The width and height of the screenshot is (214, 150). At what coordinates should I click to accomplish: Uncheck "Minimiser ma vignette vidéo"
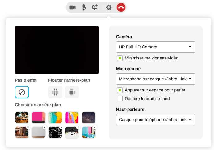point(120,58)
